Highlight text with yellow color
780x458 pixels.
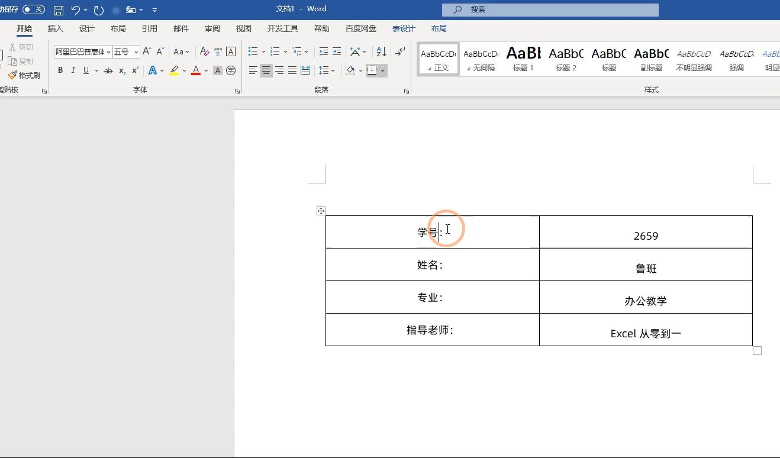tap(175, 70)
